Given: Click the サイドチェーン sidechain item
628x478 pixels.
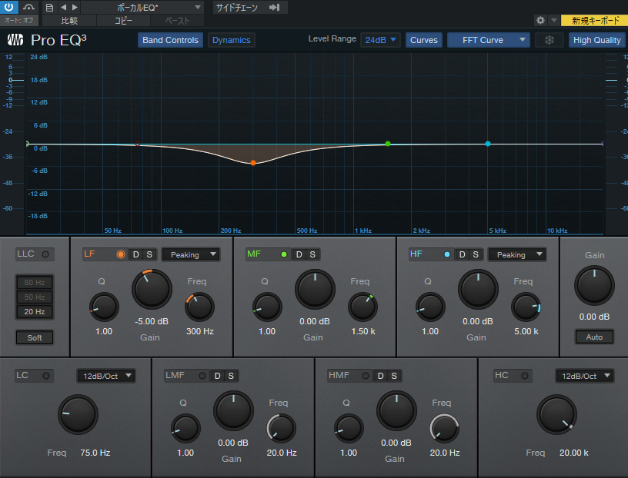Looking at the screenshot, I should click(237, 7).
